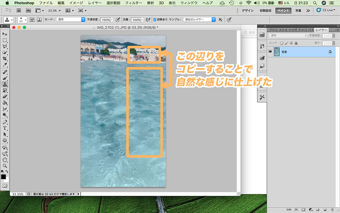Open the screen mode dropdown
The width and height of the screenshot is (340, 213).
tap(83, 10)
